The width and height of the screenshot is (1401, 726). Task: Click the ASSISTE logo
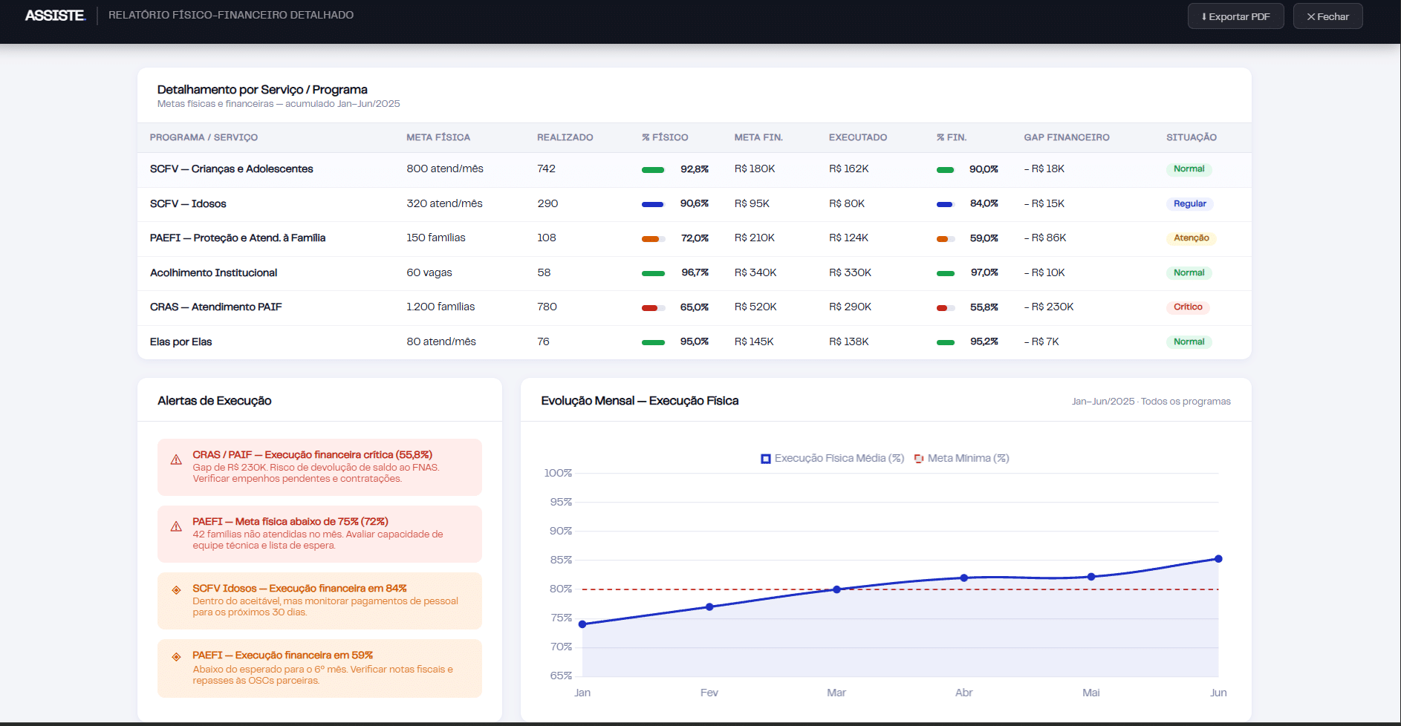(x=55, y=16)
